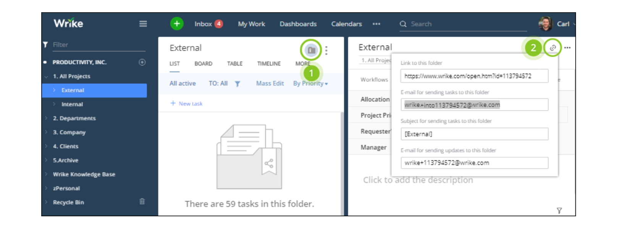Click the green plus create button
Image resolution: width=631 pixels, height=230 pixels.
176,24
